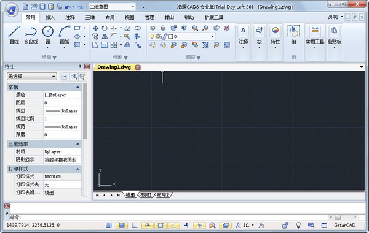Toggle polar tracking in status bar
The height and width of the screenshot is (233, 369).
point(148,226)
